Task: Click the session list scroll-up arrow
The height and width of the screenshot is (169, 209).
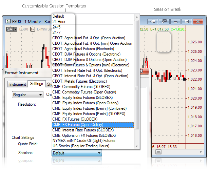Action: click(x=137, y=16)
